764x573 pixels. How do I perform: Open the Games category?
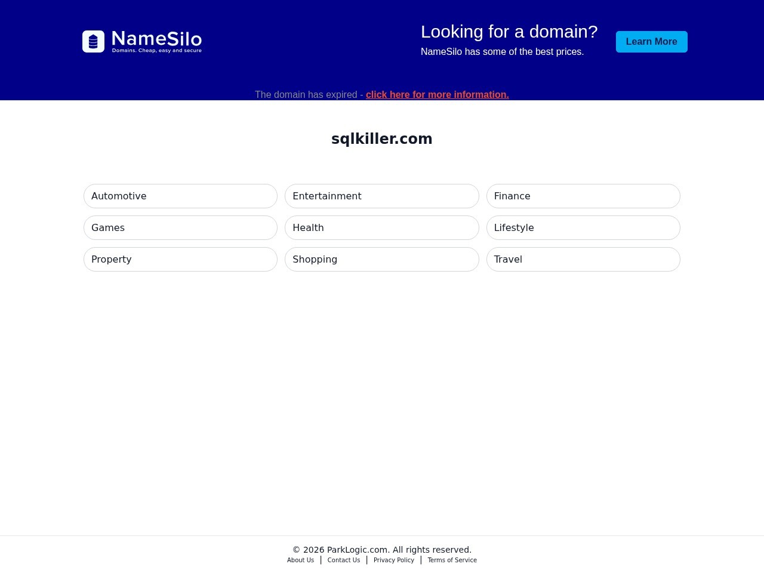(x=180, y=227)
